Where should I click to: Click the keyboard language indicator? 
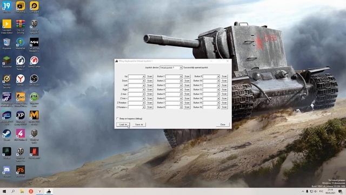[321, 191]
